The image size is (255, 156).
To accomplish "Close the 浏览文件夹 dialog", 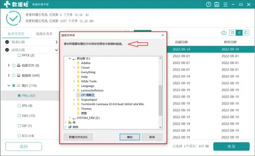I will [x=162, y=35].
